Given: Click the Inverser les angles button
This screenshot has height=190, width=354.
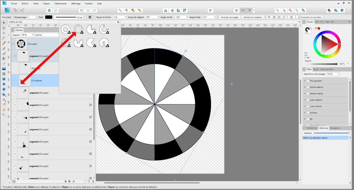Looking at the screenshot, I should tap(230, 17).
